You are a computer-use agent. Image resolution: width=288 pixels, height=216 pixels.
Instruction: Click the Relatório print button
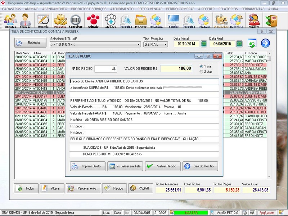[30, 43]
